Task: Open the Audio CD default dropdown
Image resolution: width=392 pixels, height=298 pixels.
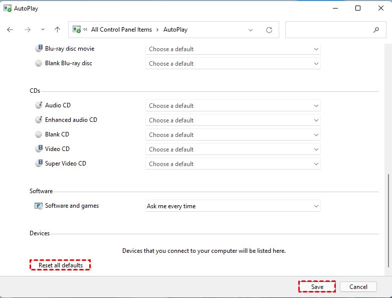Action: [233, 106]
